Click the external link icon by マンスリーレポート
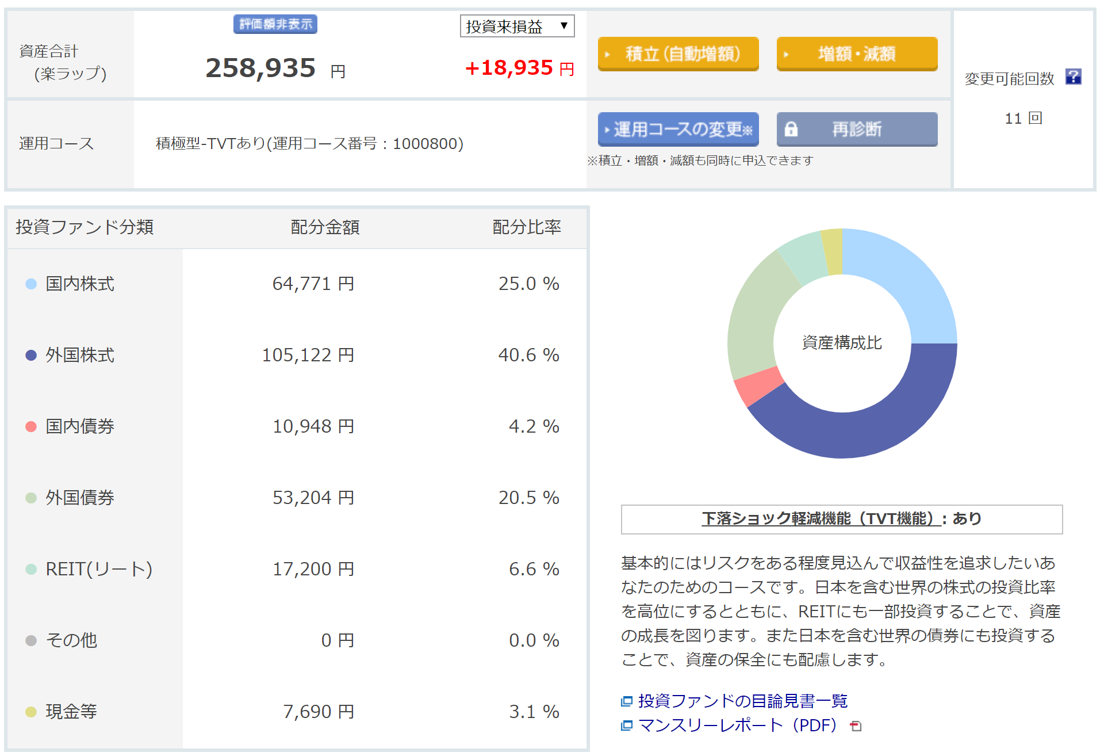The width and height of the screenshot is (1104, 756). [x=626, y=726]
